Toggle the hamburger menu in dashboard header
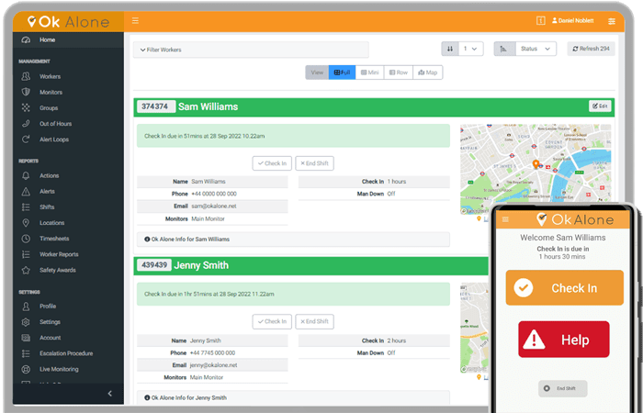The height and width of the screenshot is (413, 643). point(135,20)
